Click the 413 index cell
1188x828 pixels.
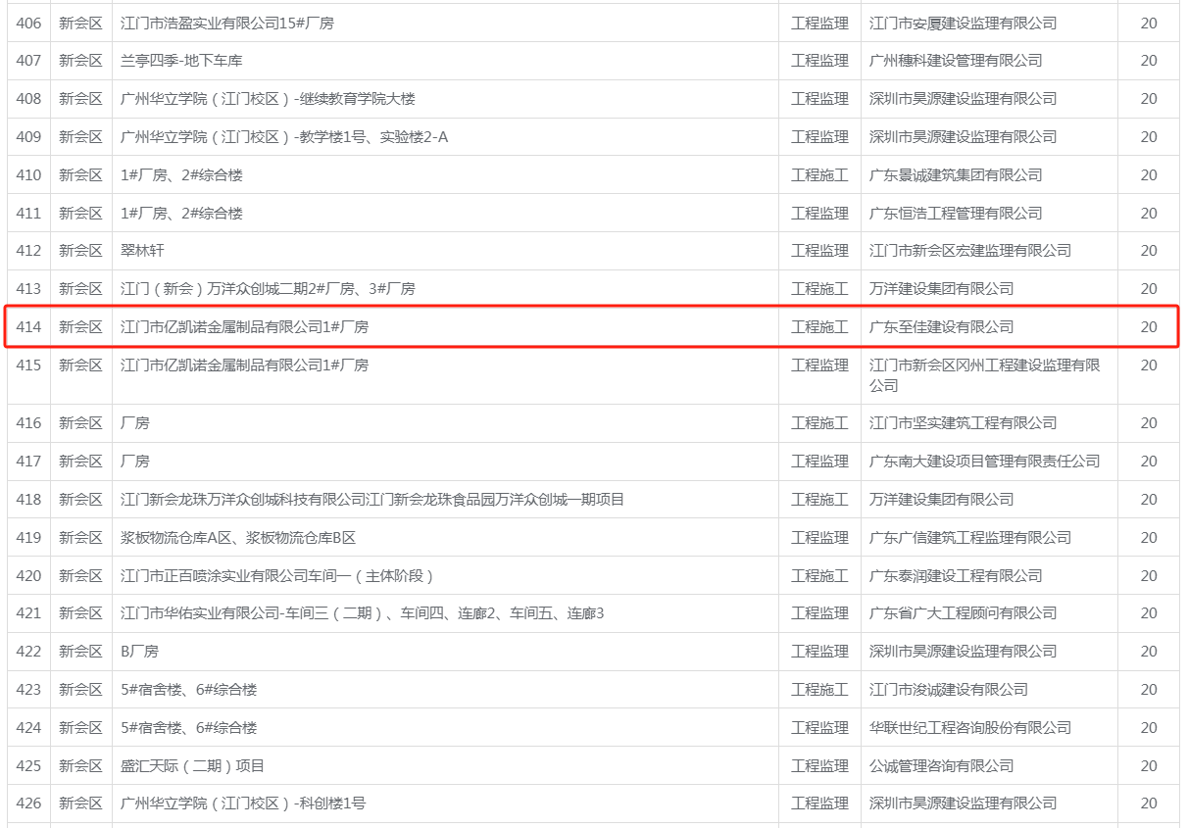28,289
